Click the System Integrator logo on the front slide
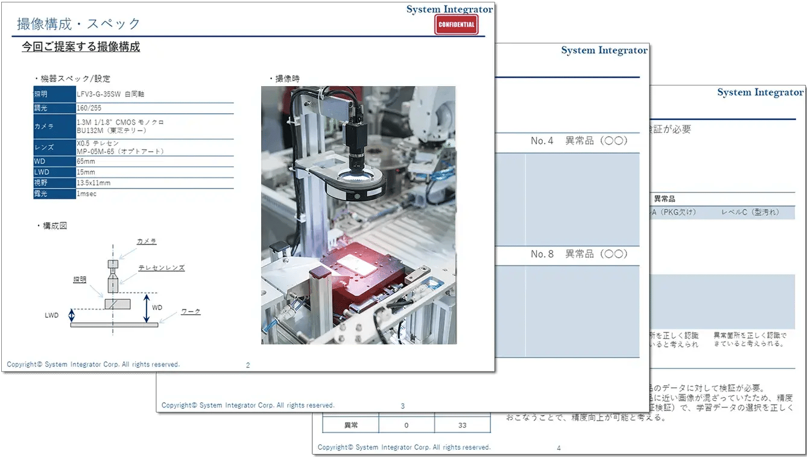The height and width of the screenshot is (457, 807). [x=449, y=9]
